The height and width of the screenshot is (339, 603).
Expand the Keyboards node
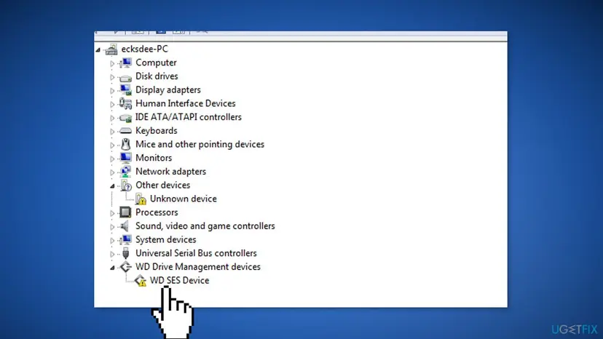click(112, 131)
